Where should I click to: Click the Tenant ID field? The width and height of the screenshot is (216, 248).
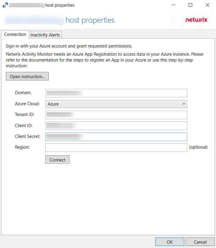[116, 115]
